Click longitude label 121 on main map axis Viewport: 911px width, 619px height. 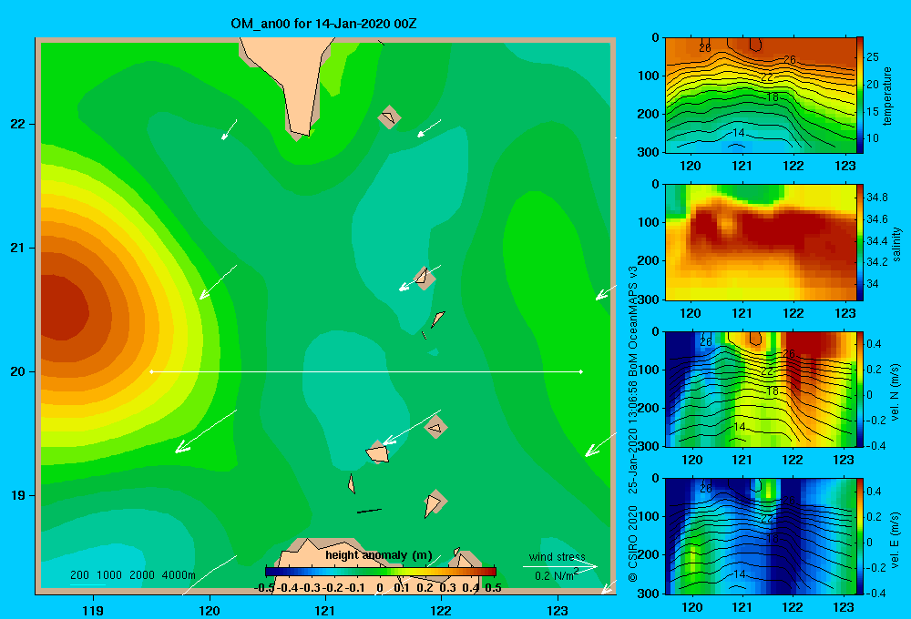pos(325,610)
